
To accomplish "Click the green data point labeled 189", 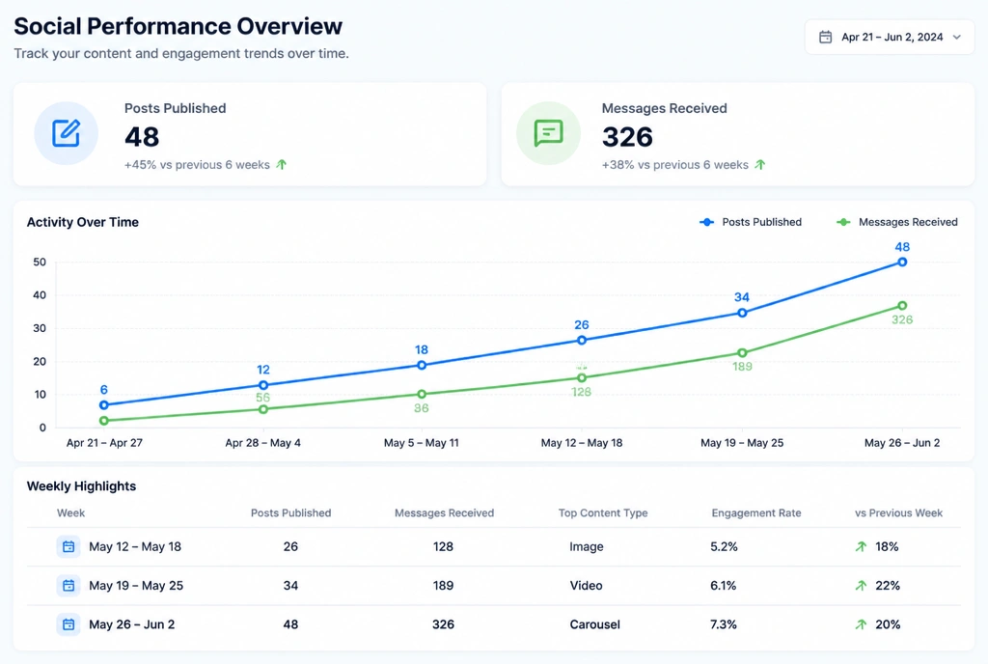I will [x=742, y=353].
